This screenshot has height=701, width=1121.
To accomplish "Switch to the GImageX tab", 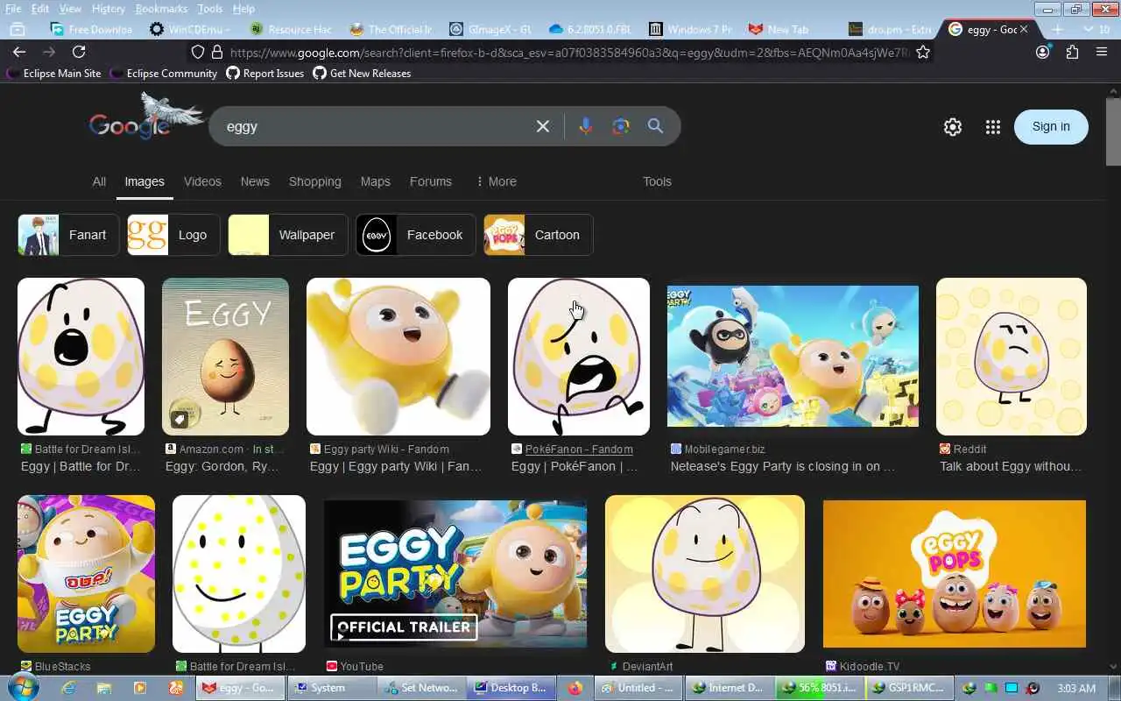I will (490, 29).
